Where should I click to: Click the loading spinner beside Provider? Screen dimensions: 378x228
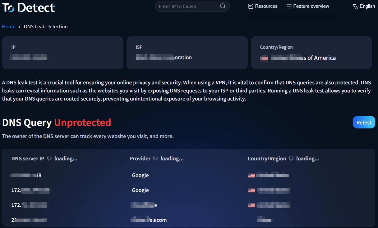coord(156,159)
